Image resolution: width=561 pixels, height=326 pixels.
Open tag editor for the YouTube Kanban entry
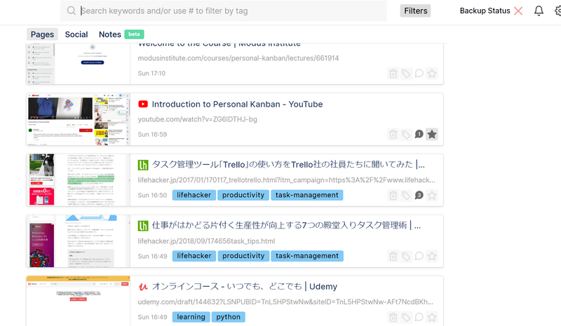(406, 134)
